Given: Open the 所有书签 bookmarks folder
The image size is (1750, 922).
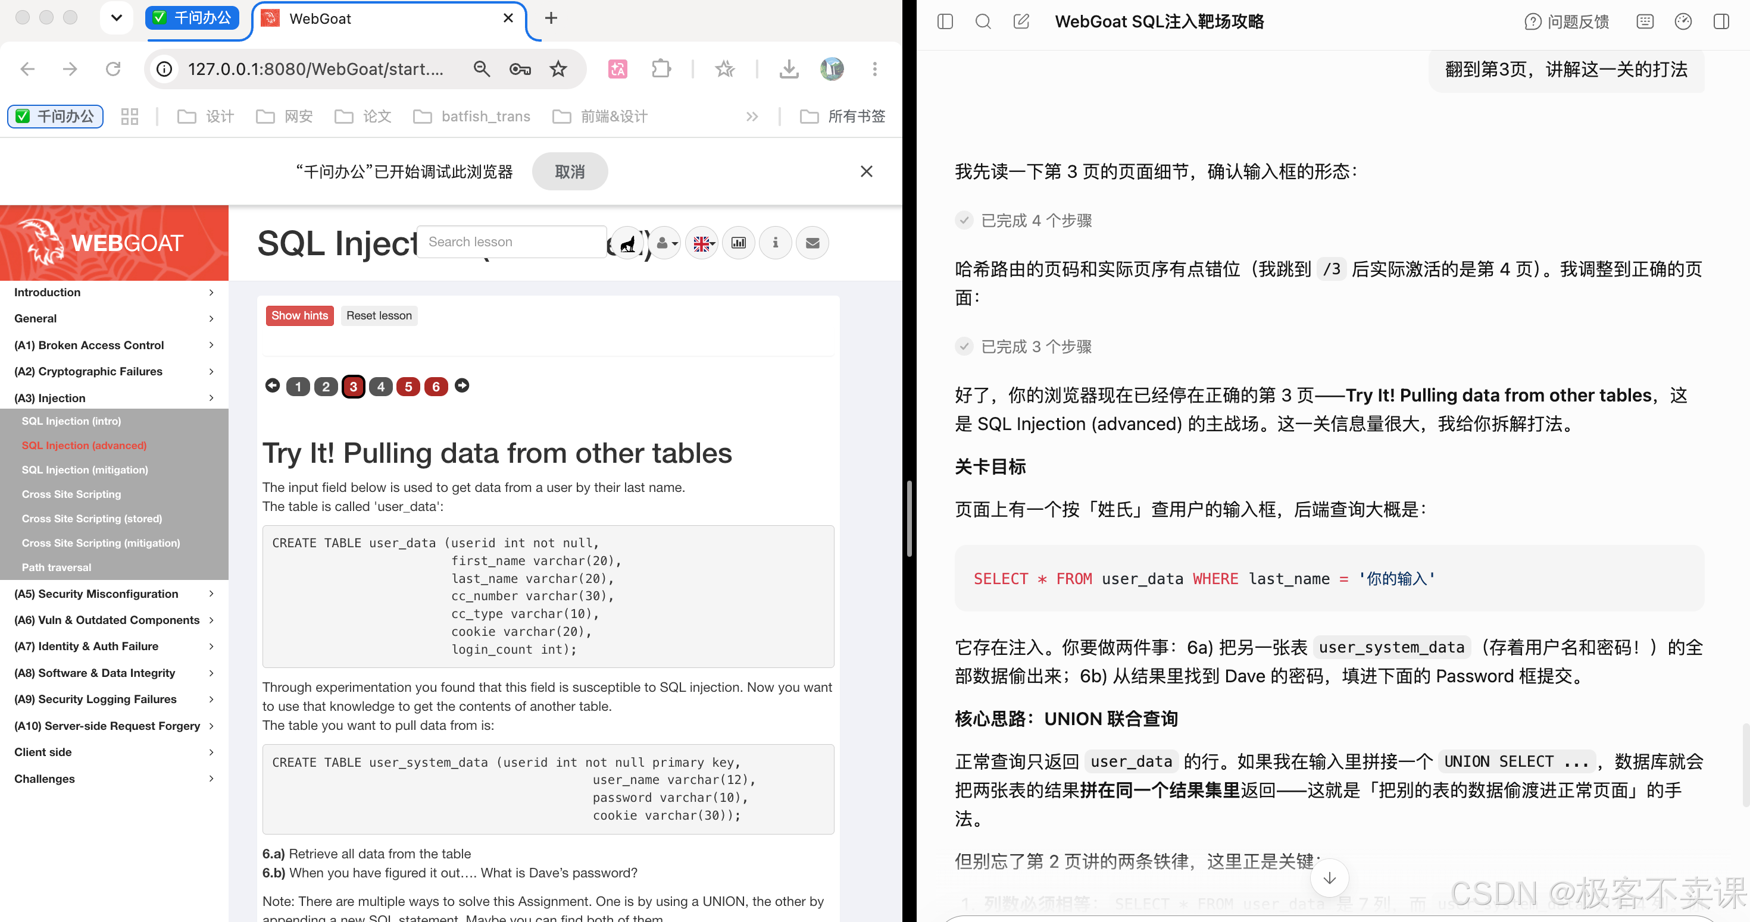Looking at the screenshot, I should (x=842, y=117).
